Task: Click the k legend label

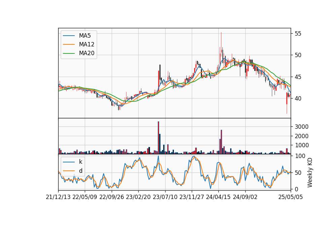Action: click(80, 162)
